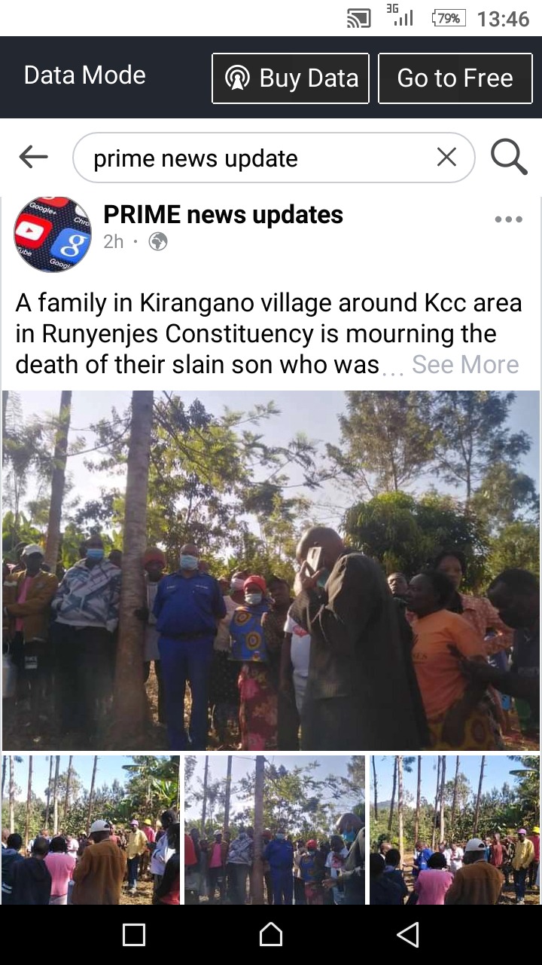542x965 pixels.
Task: Tap the battery indicator showing 79%
Action: pos(449,18)
